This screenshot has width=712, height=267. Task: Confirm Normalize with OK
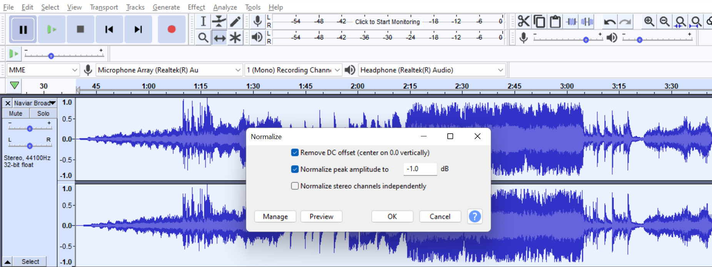click(x=392, y=216)
